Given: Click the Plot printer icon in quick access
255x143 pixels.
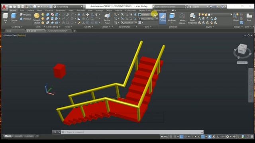Looking at the screenshot, I should (x=35, y=7).
